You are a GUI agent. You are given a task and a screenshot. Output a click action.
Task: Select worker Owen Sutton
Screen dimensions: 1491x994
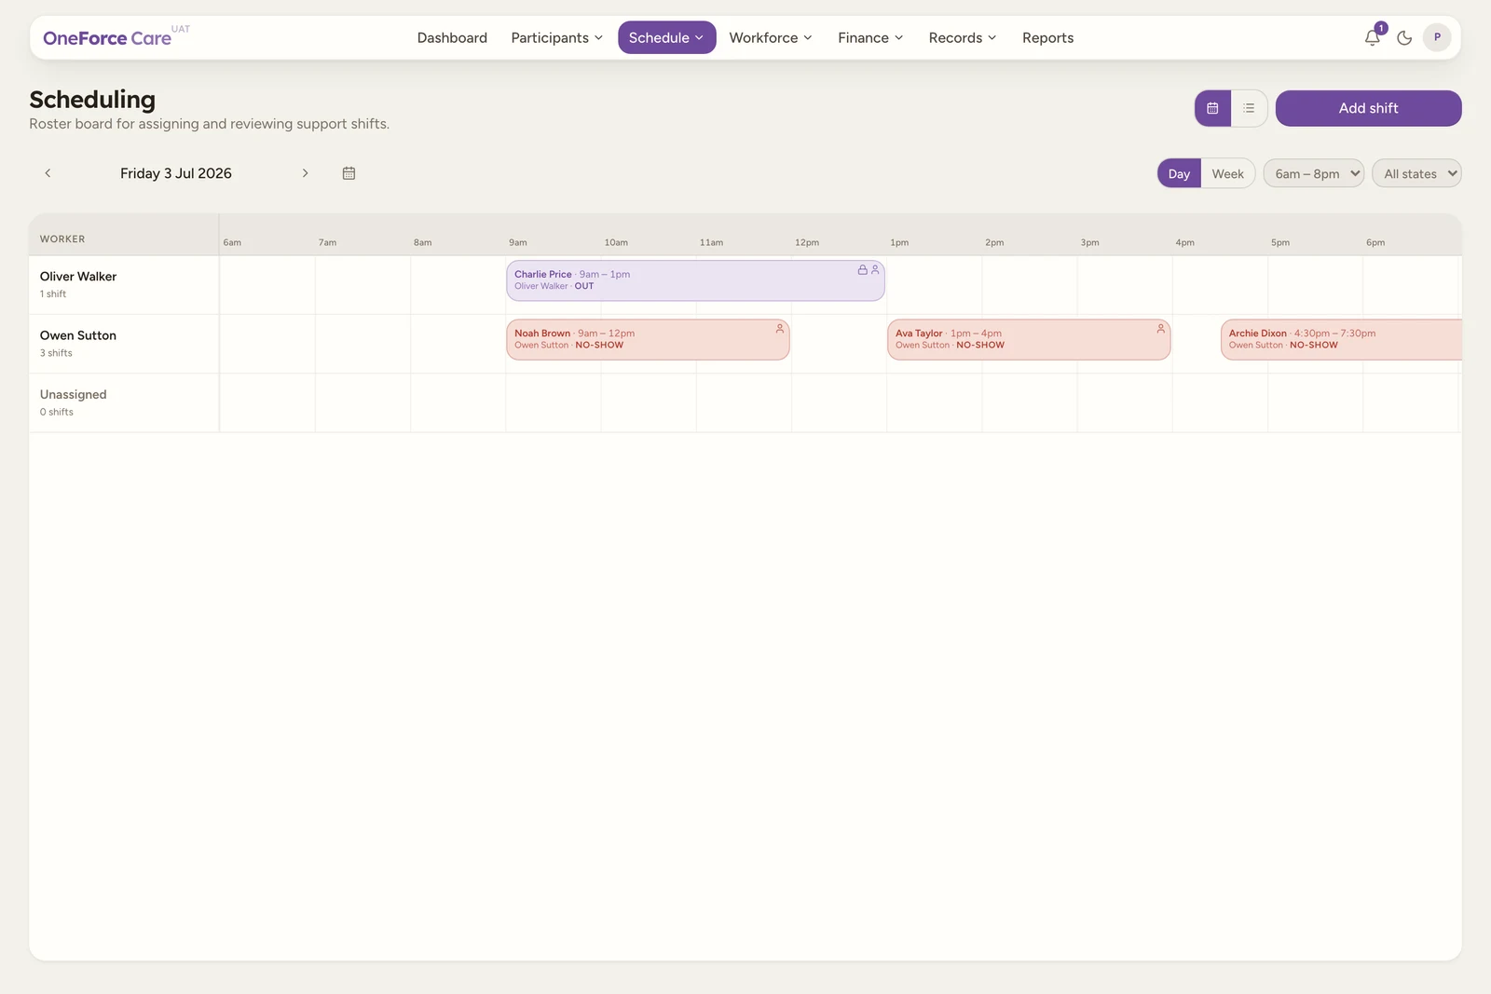(78, 335)
